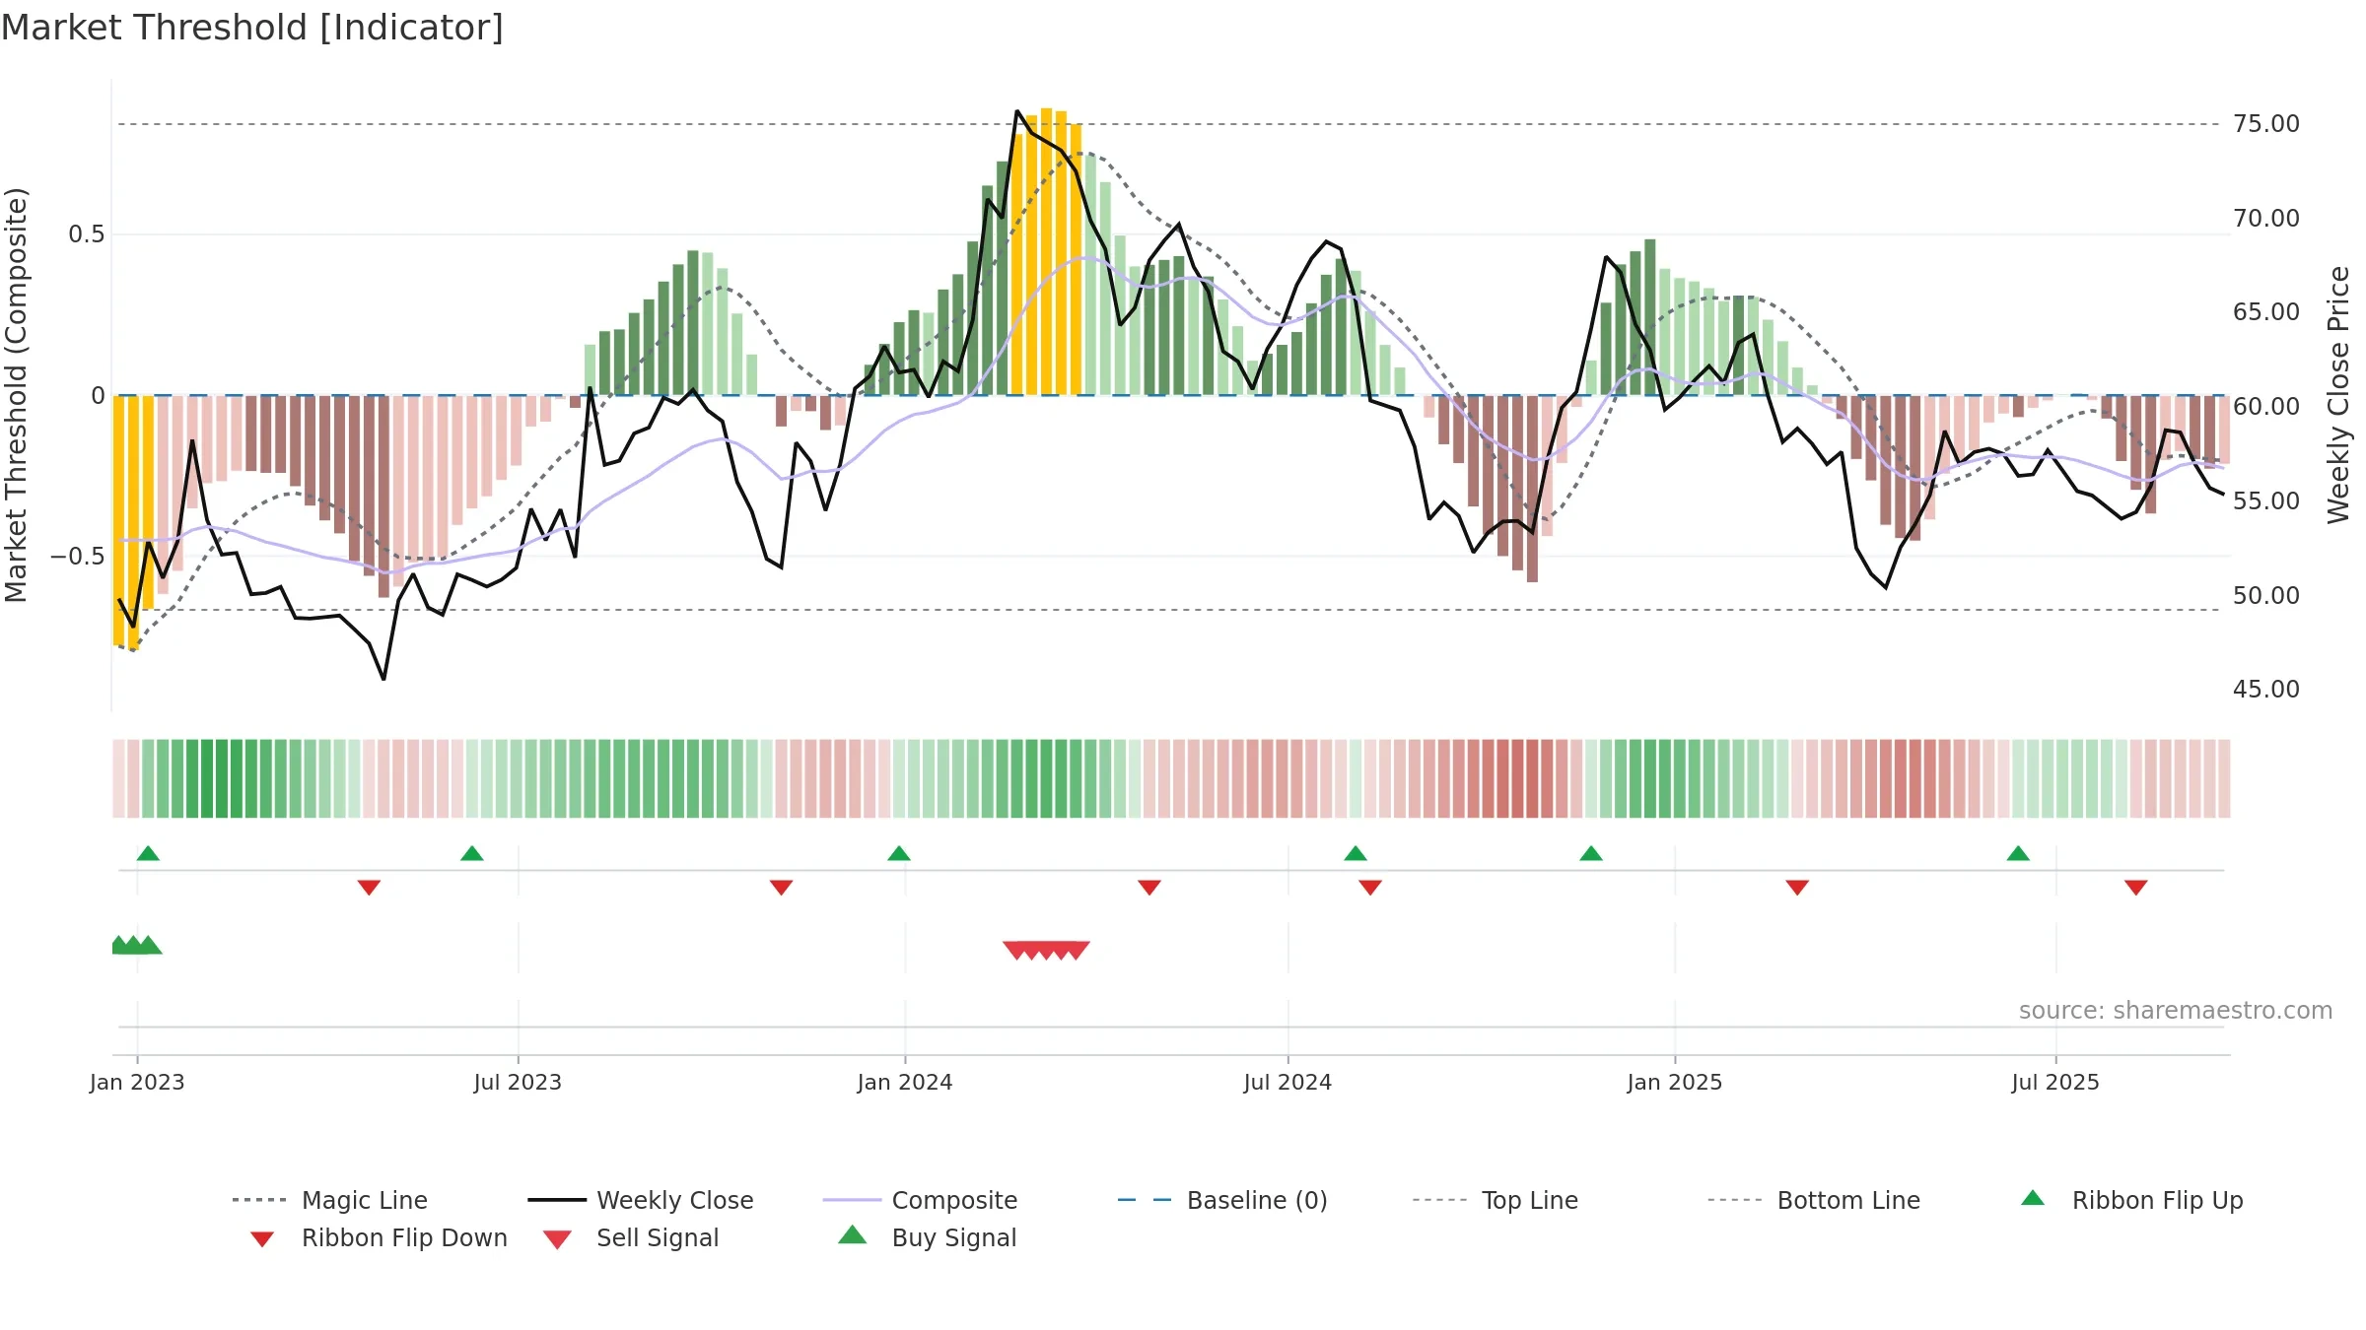2366x1330 pixels.
Task: Toggle the Baseline (0) legend entry
Action: click(1222, 1200)
